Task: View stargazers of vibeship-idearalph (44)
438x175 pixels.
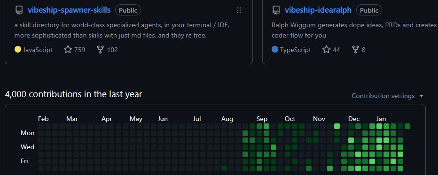Action: (x=331, y=50)
